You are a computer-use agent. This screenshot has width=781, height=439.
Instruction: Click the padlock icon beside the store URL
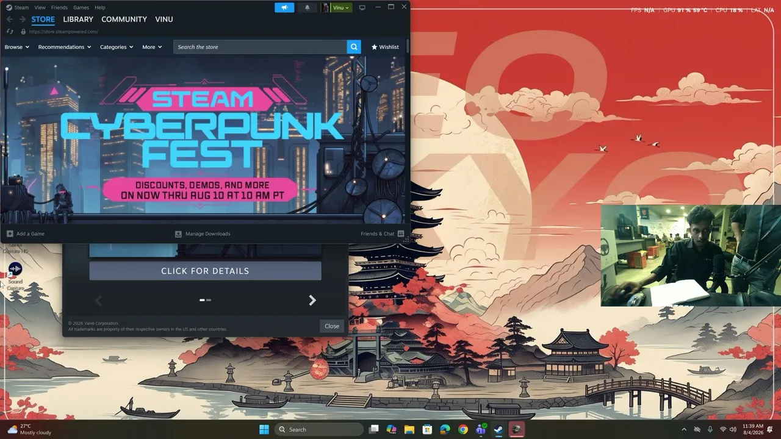[23, 32]
